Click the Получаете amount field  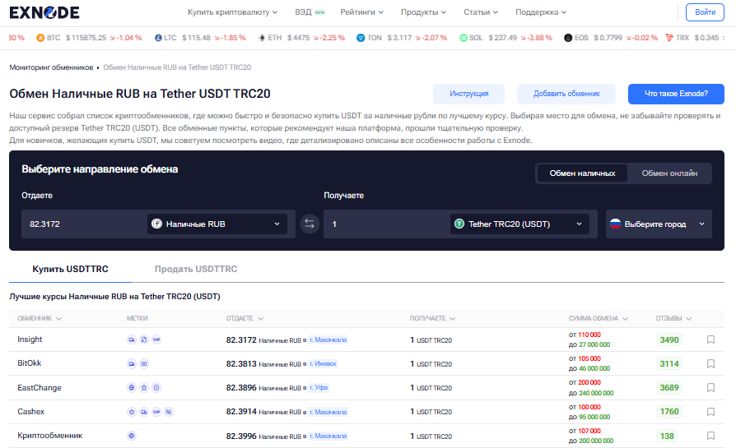click(386, 224)
